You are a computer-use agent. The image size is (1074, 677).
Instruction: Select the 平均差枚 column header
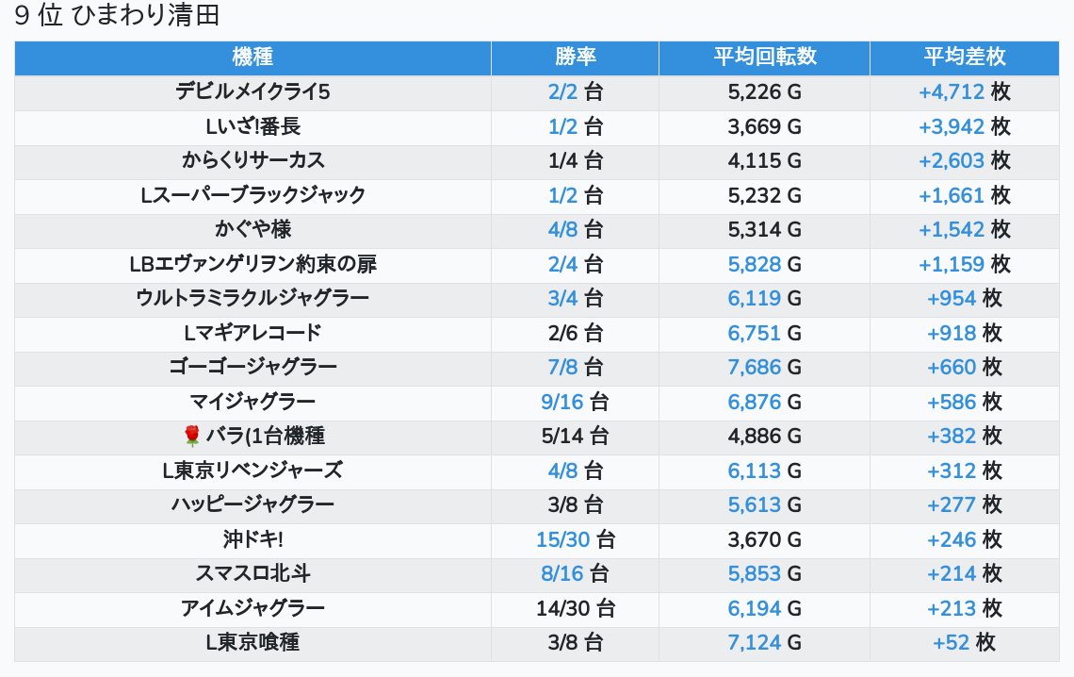click(964, 57)
